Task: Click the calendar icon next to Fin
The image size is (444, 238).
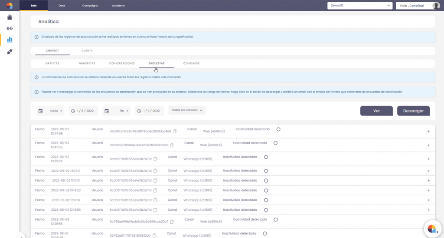Action: tap(107, 111)
